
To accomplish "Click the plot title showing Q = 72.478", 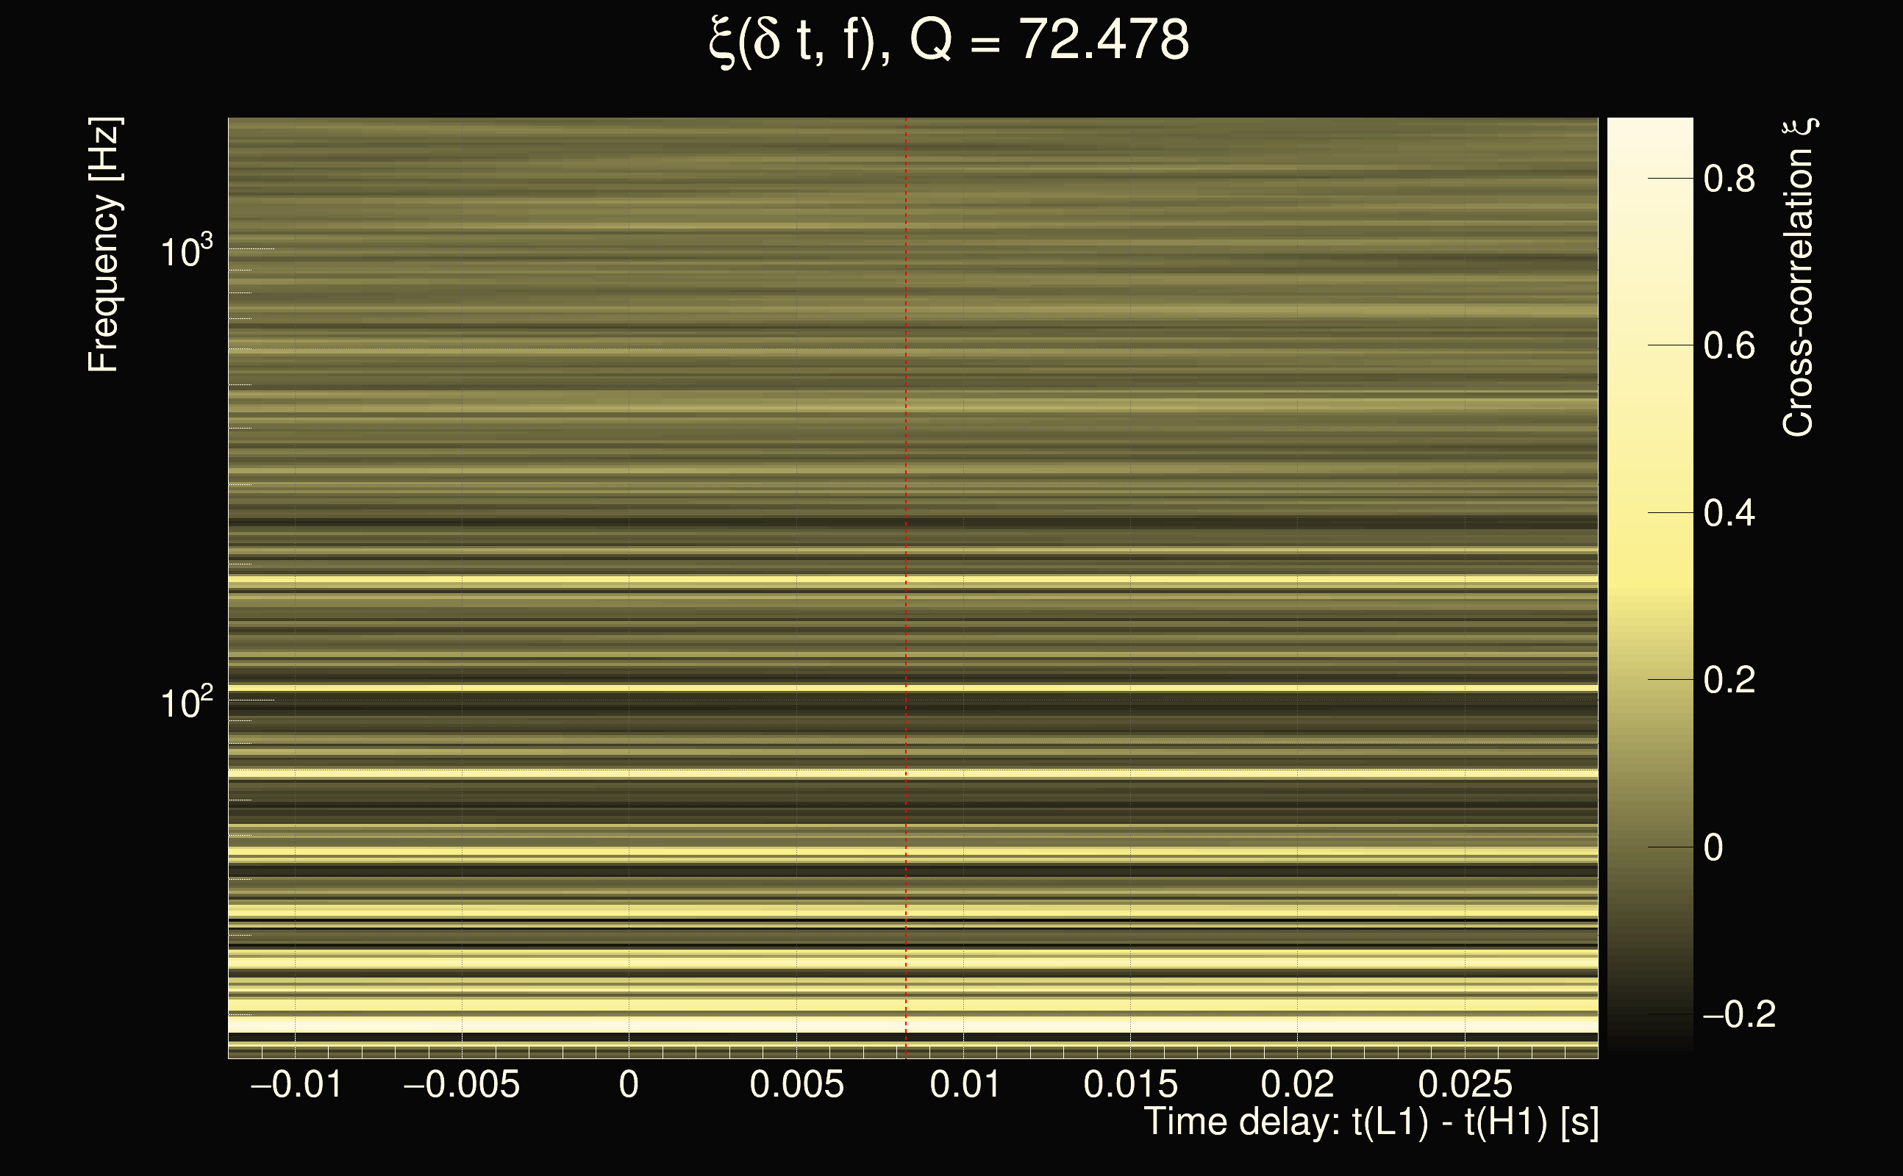I will 949,40.
